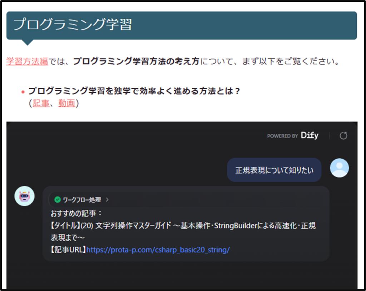
Task: Open the 動画 link
Action: (x=67, y=103)
